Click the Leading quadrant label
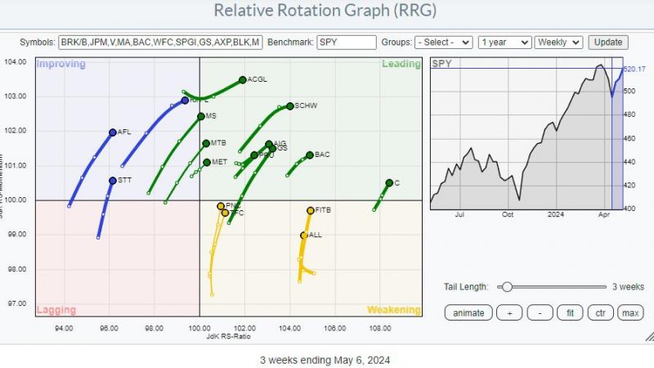654x368 pixels. coord(401,64)
